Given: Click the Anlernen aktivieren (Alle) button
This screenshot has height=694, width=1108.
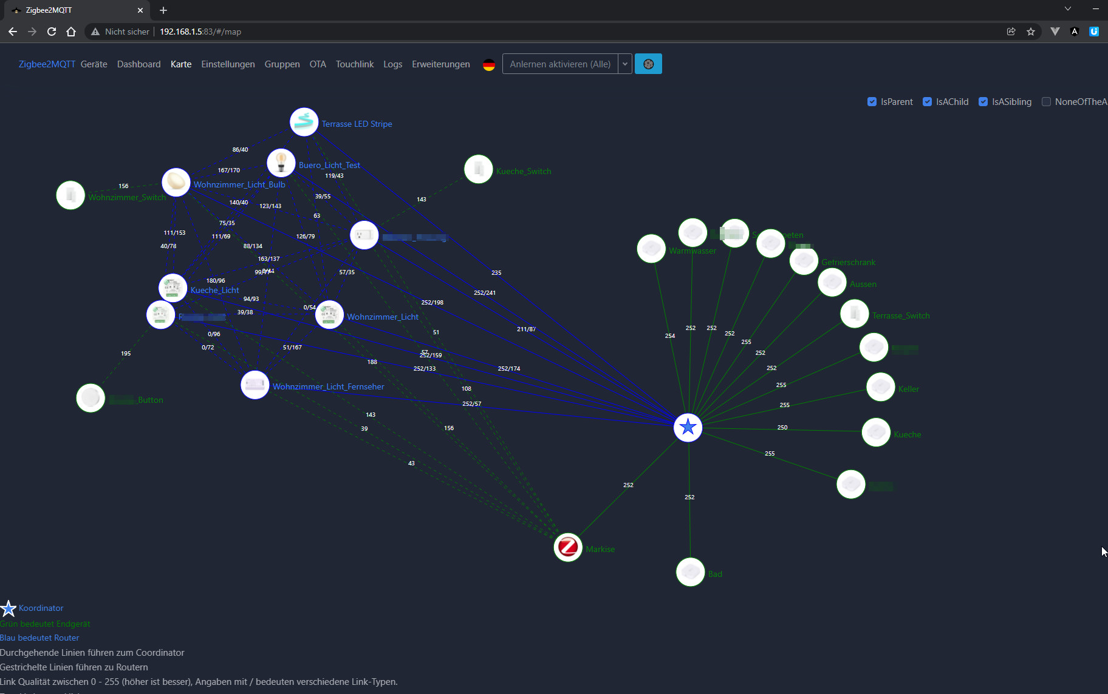Looking at the screenshot, I should [560, 64].
